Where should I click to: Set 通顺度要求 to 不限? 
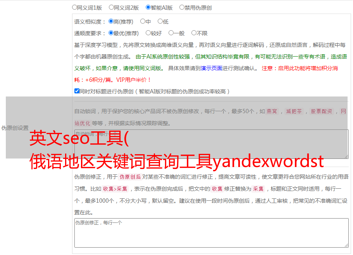tap(194, 33)
